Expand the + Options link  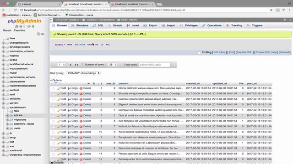[x=56, y=80]
